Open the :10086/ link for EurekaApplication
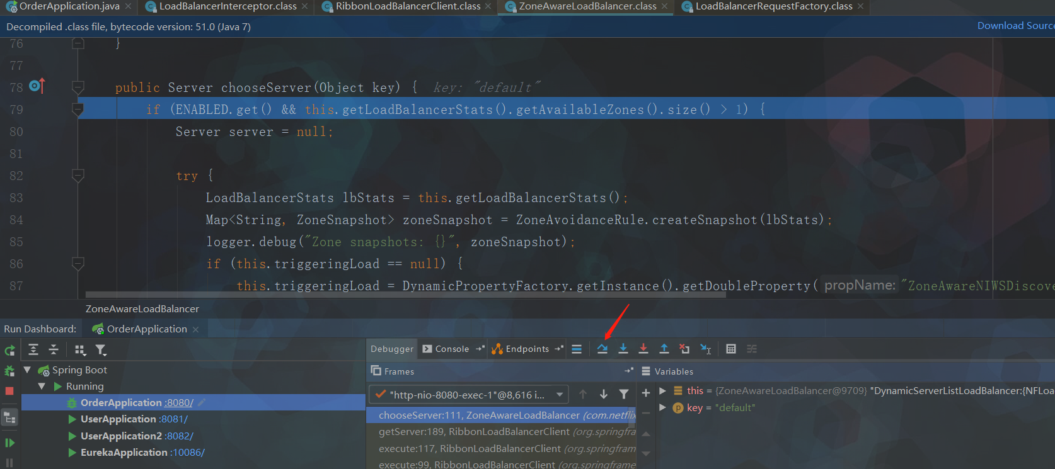 [188, 453]
